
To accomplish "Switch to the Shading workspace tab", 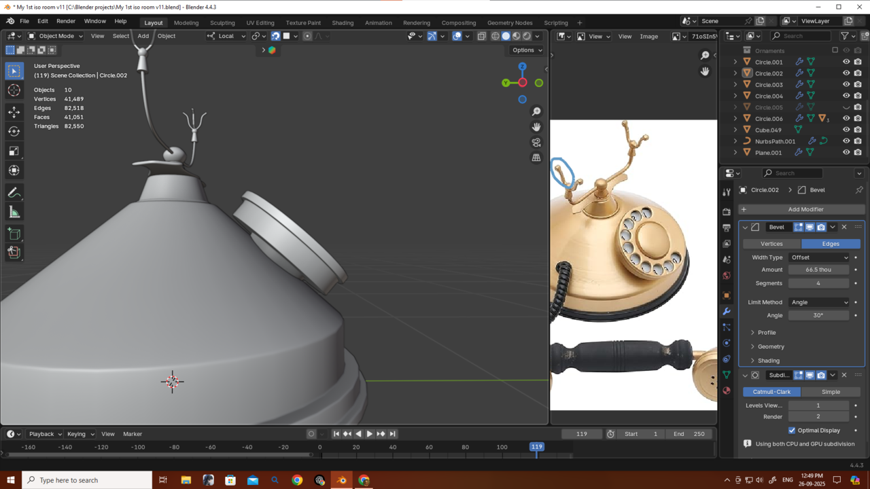I will click(343, 22).
